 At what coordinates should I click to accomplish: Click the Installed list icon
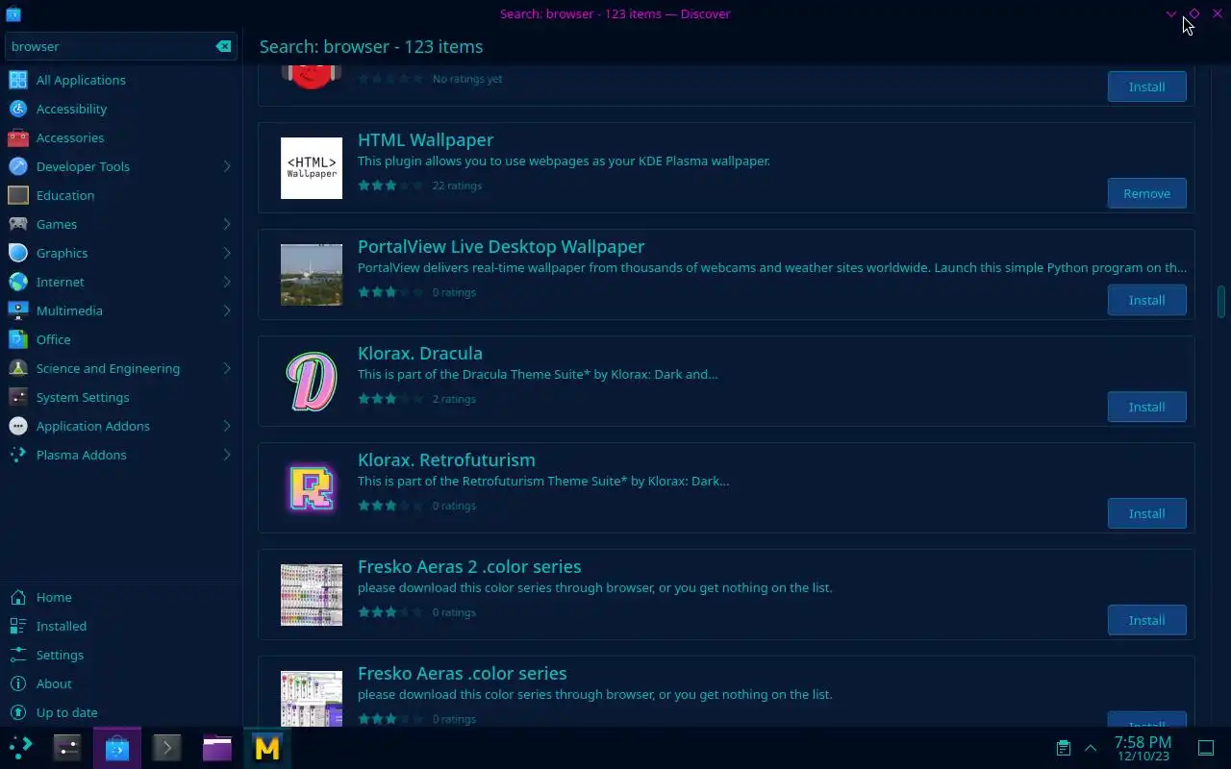click(18, 626)
